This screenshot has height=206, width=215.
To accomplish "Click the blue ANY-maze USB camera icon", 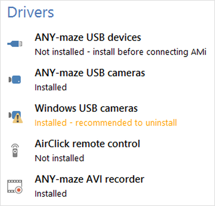I will pyautogui.click(x=15, y=80).
